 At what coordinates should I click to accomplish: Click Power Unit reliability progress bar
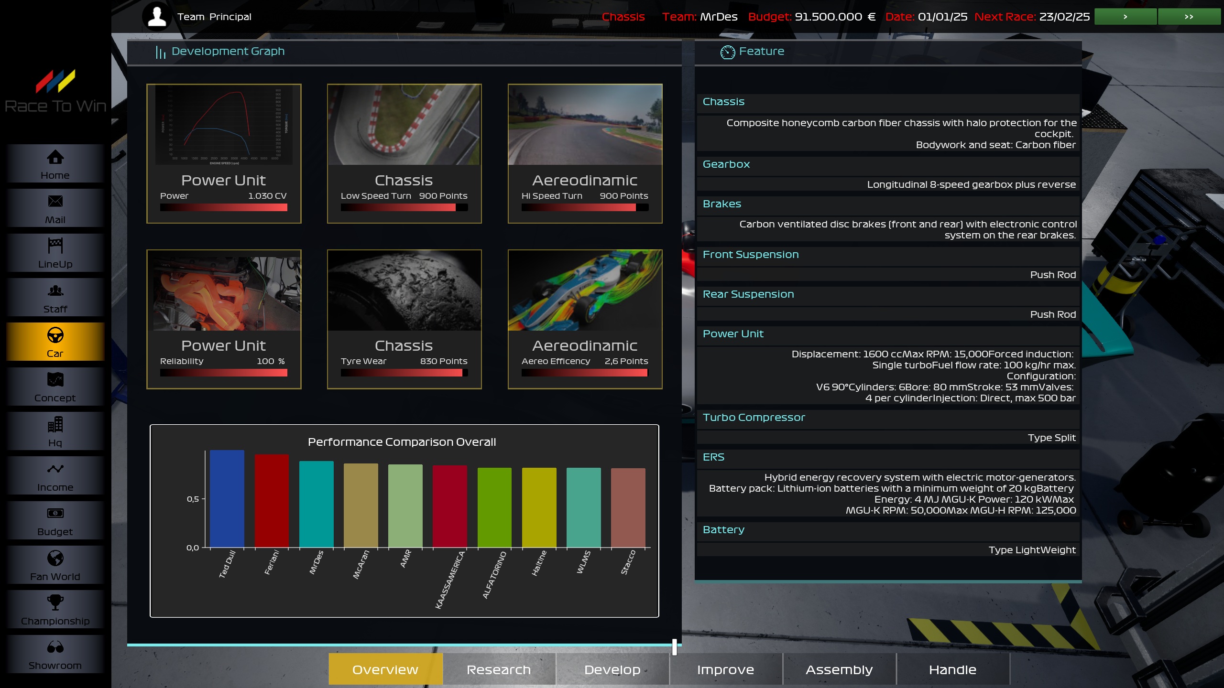[x=223, y=373]
